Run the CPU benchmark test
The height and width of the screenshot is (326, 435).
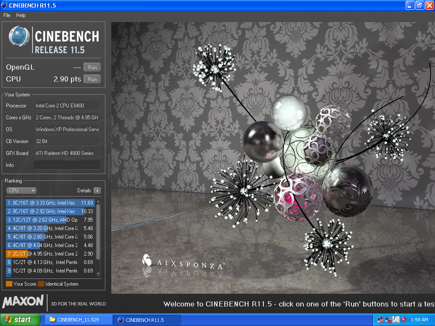coord(92,79)
